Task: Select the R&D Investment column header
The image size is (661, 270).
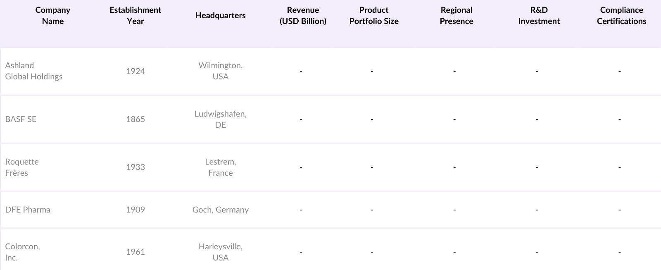Action: pos(539,16)
